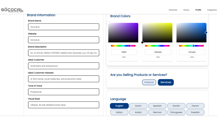Click the Brand Information heading
Screen dimensions: 217x122
point(41,15)
